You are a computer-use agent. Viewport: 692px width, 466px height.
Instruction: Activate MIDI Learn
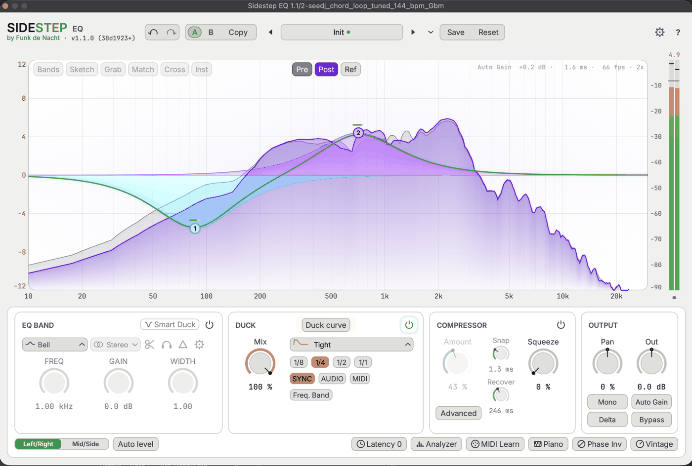point(495,444)
